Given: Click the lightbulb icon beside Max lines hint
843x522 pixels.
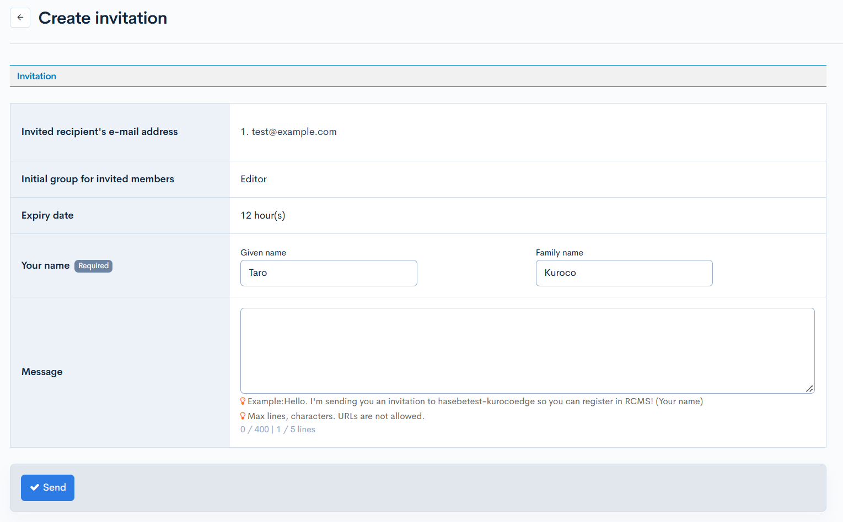Looking at the screenshot, I should [x=243, y=416].
